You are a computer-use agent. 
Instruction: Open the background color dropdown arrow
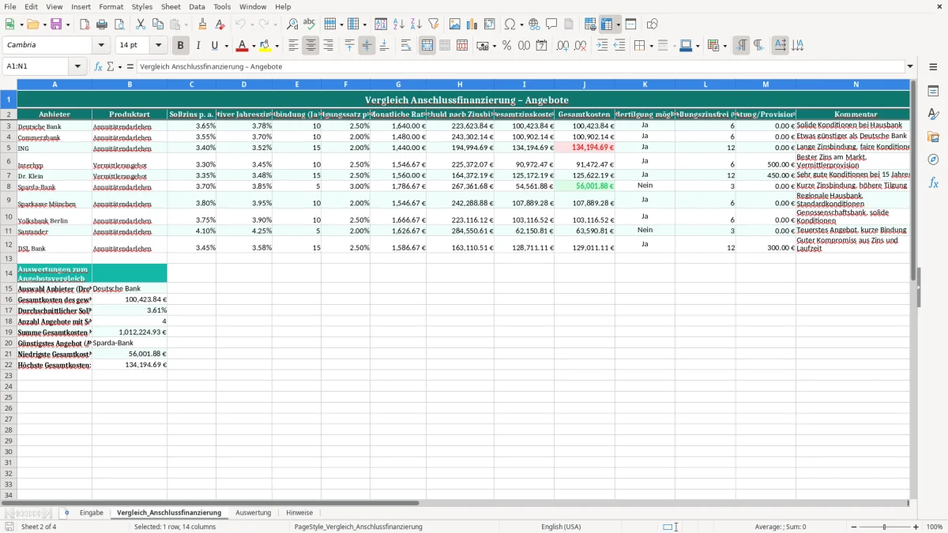click(x=276, y=46)
